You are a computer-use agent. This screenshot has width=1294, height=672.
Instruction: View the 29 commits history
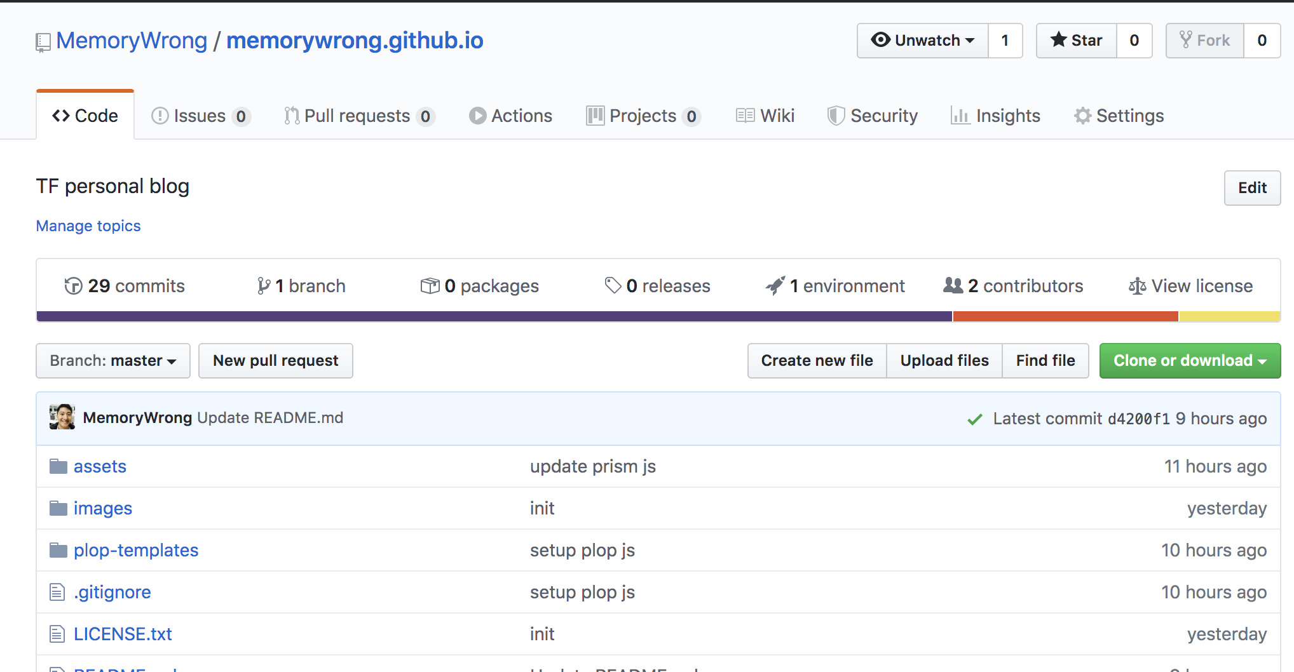tap(125, 286)
